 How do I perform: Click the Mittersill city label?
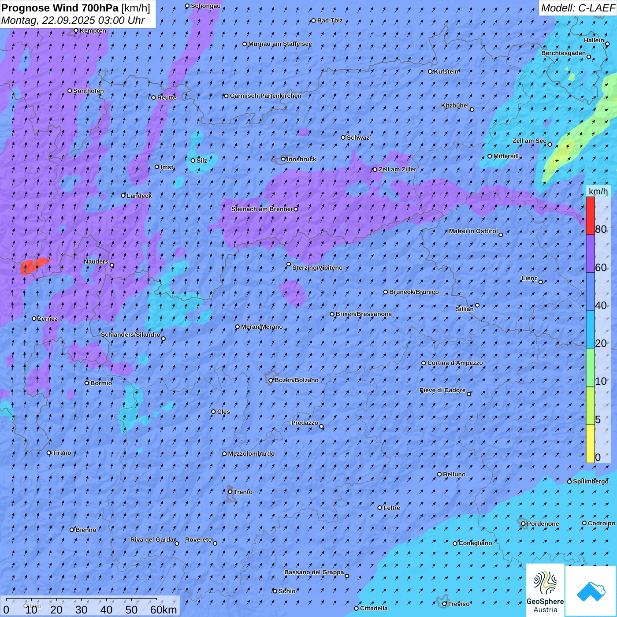click(x=506, y=156)
